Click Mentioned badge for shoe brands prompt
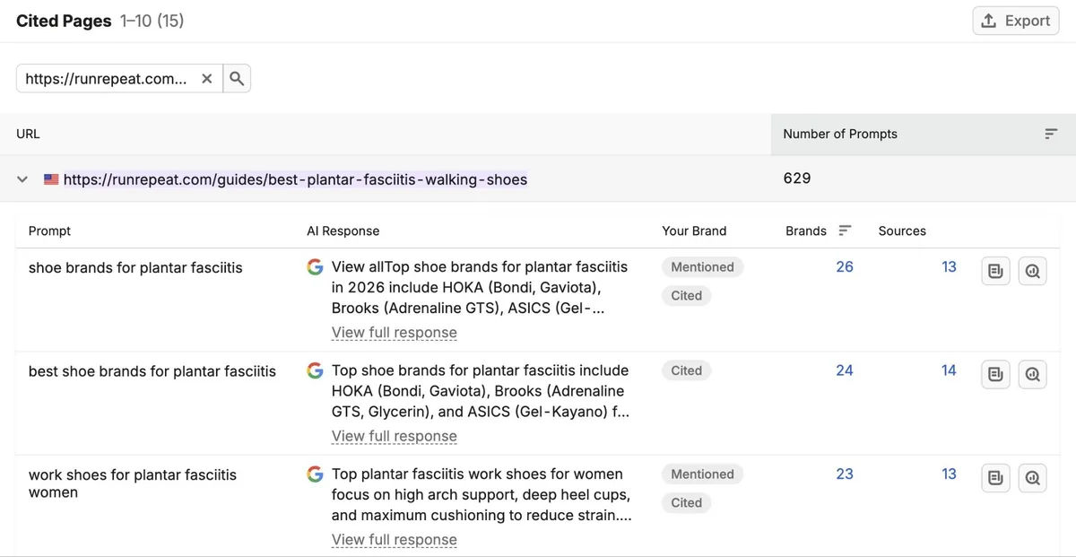 click(703, 266)
